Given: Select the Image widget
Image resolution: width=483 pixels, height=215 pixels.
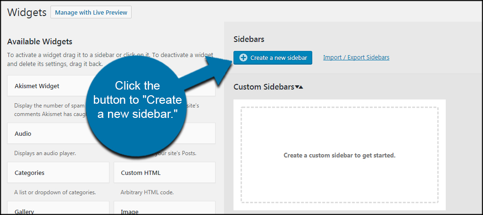Looking at the screenshot, I should [x=165, y=207].
